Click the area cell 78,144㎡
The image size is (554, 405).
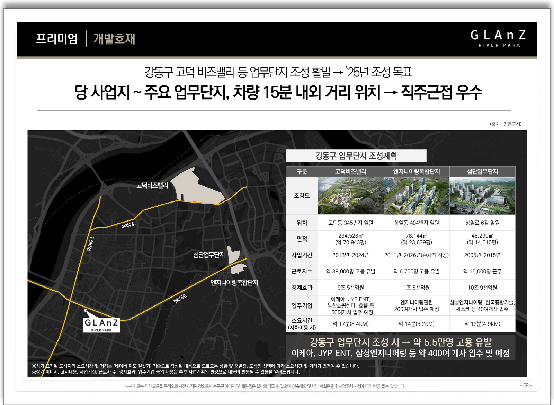tap(416, 239)
